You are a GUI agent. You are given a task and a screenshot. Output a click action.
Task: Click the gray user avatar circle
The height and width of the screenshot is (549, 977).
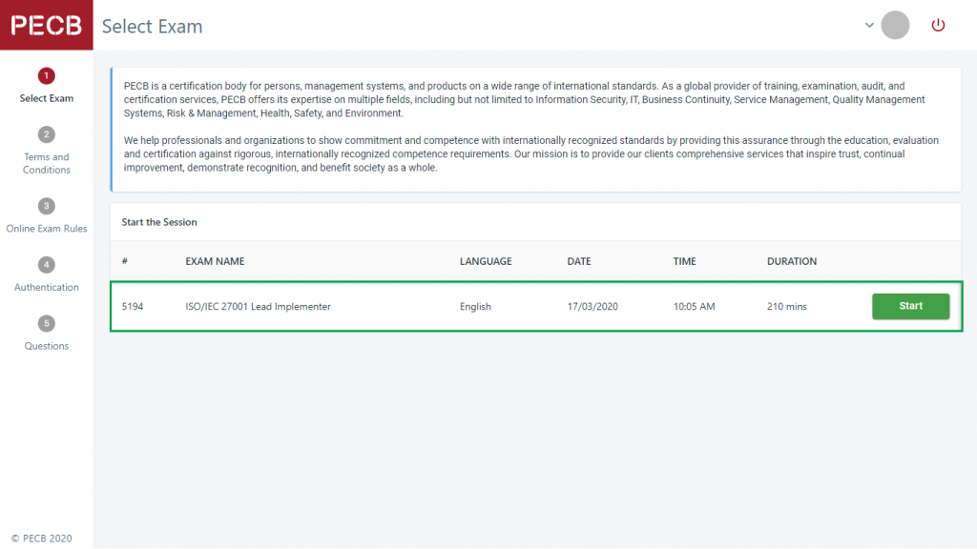click(x=895, y=26)
